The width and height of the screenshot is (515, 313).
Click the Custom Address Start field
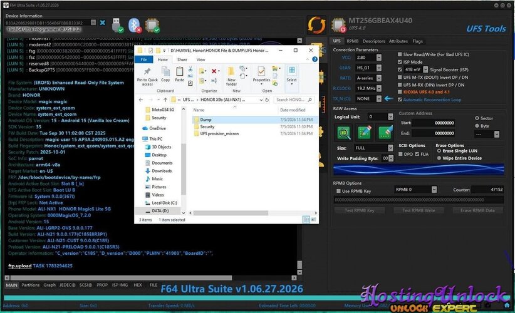tap(433, 123)
